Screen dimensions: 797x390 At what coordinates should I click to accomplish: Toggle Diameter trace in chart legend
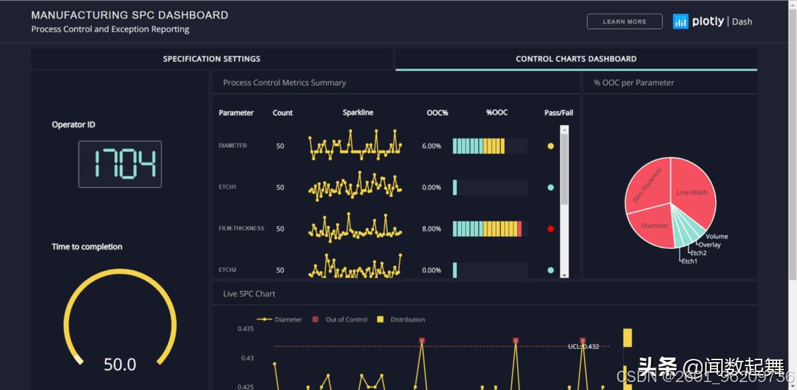(279, 320)
